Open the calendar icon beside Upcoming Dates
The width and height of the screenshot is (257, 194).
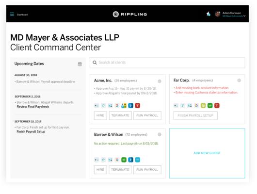click(x=80, y=64)
